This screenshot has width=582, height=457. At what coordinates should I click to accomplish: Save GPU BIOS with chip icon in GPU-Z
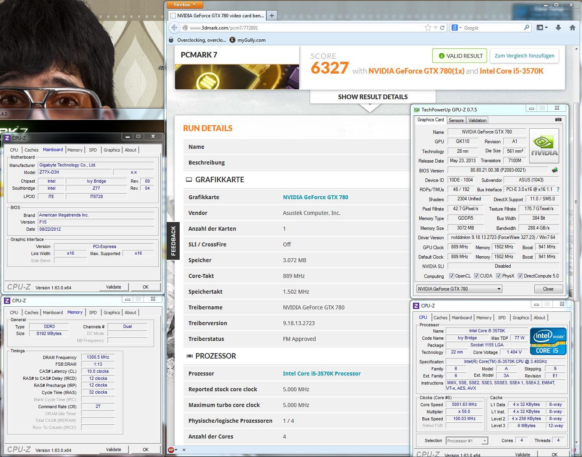pos(555,170)
